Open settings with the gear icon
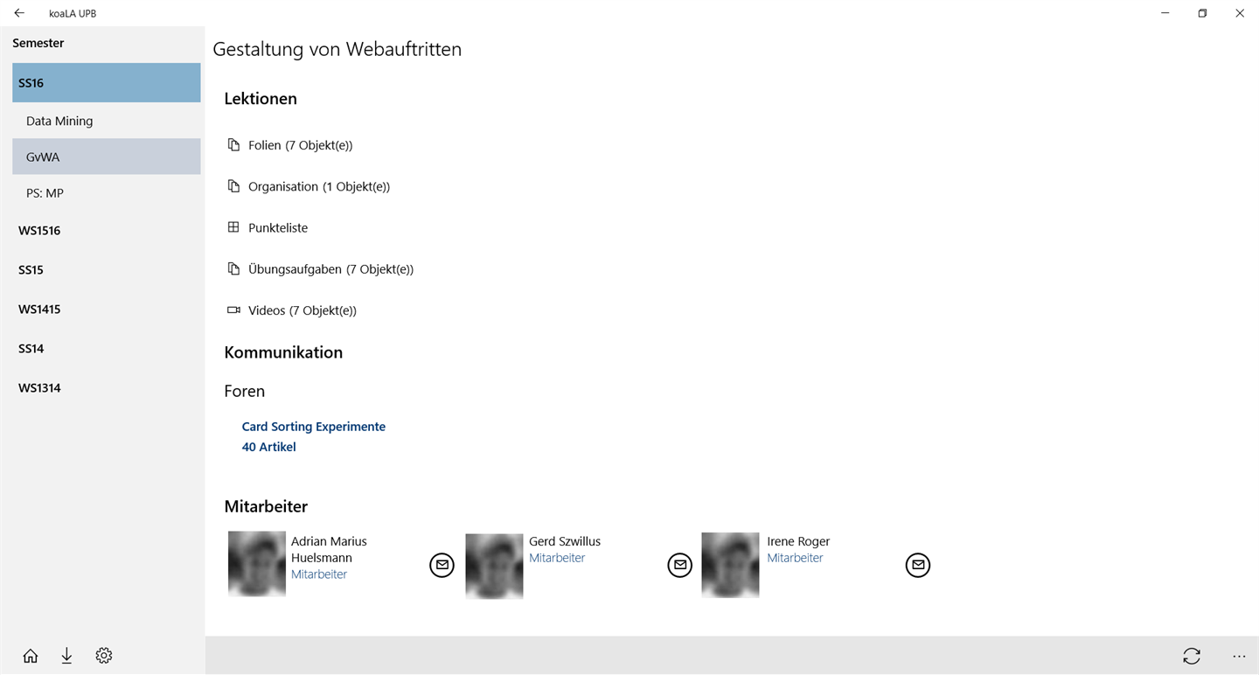This screenshot has height=675, width=1259. tap(104, 656)
